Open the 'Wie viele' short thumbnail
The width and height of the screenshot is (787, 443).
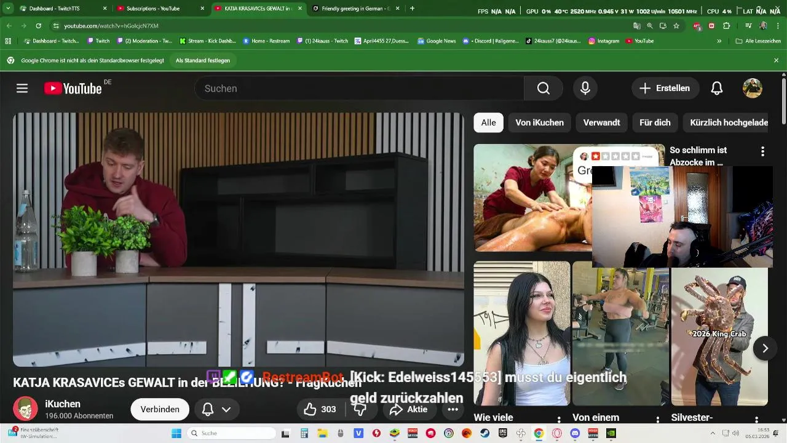pos(522,333)
